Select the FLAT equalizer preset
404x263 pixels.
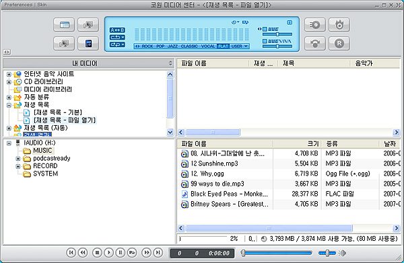[223, 46]
